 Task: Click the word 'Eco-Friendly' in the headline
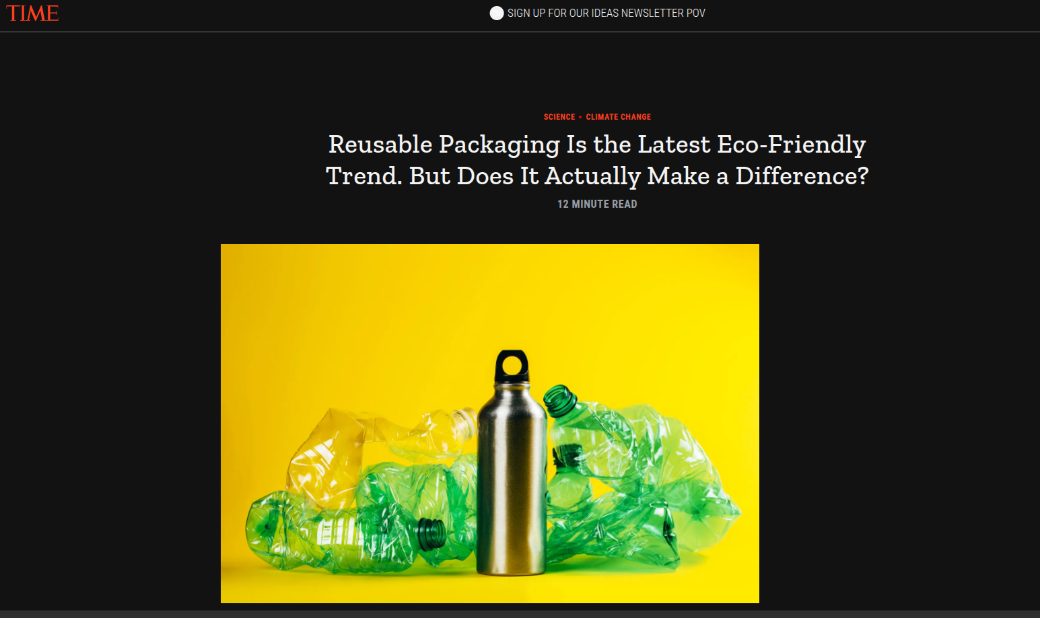(x=792, y=145)
